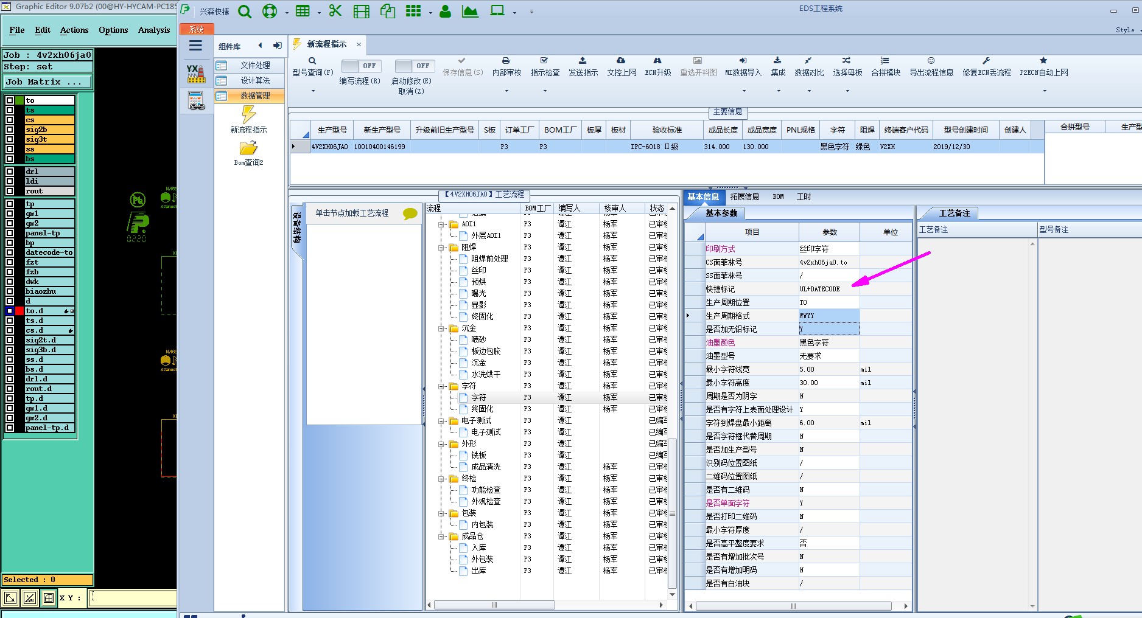Collapse the 电子测试 folder in process tree

click(441, 421)
